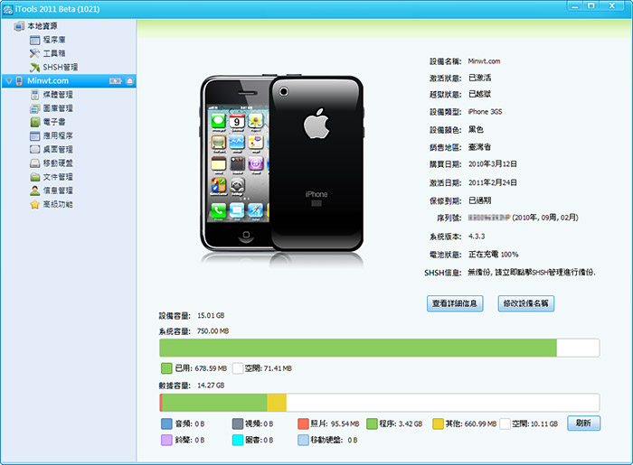Click the 本地資源 computer icon
633x465 pixels.
(x=19, y=26)
